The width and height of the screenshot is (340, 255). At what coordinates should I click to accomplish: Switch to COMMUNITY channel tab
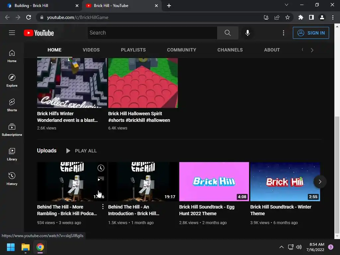point(182,50)
